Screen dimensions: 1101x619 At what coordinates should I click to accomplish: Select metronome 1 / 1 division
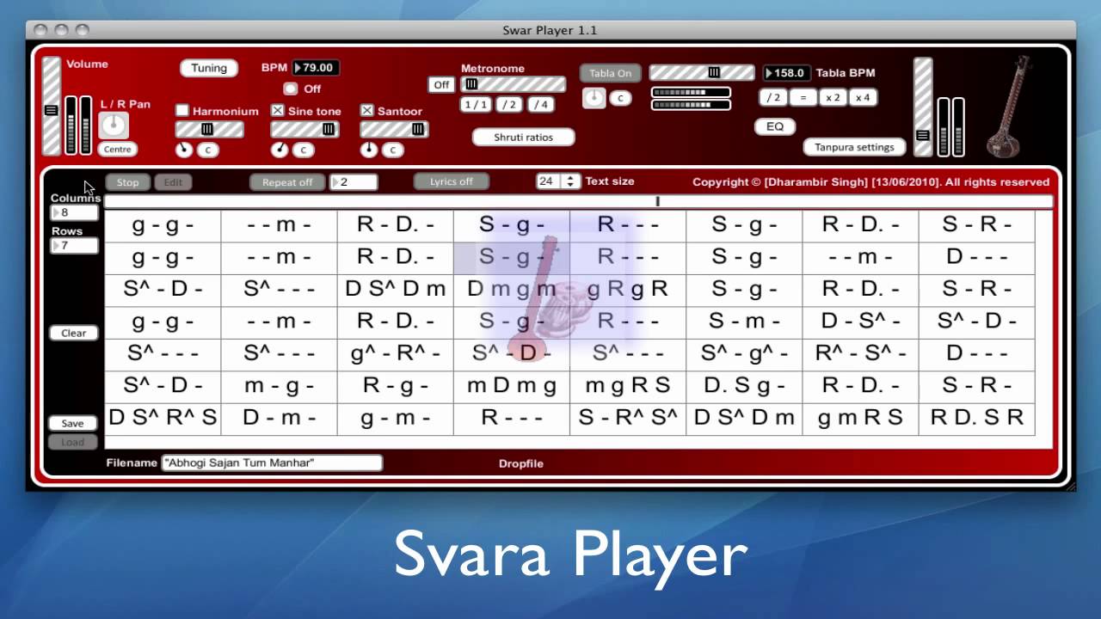(476, 104)
